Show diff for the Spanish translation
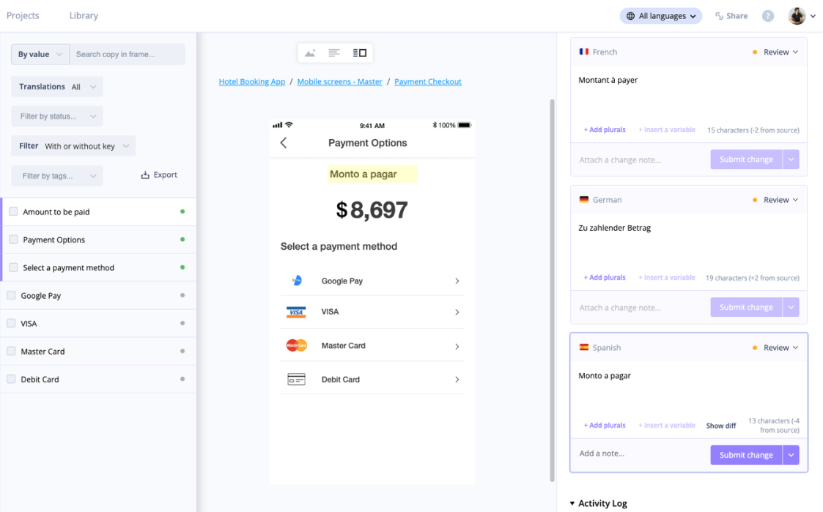The image size is (823, 512). [x=720, y=425]
